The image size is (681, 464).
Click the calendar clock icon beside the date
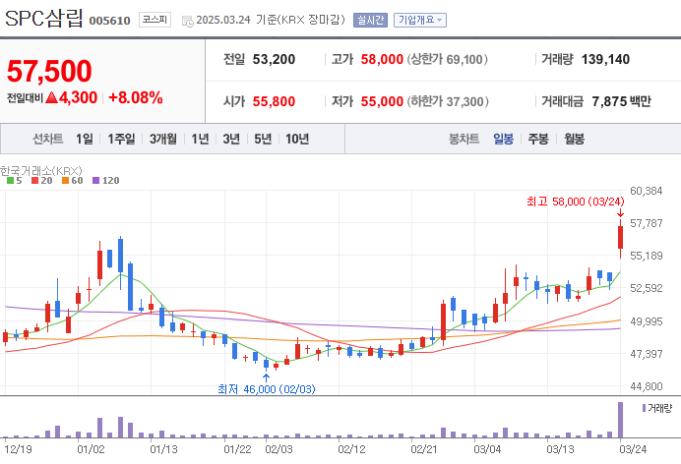coord(188,21)
